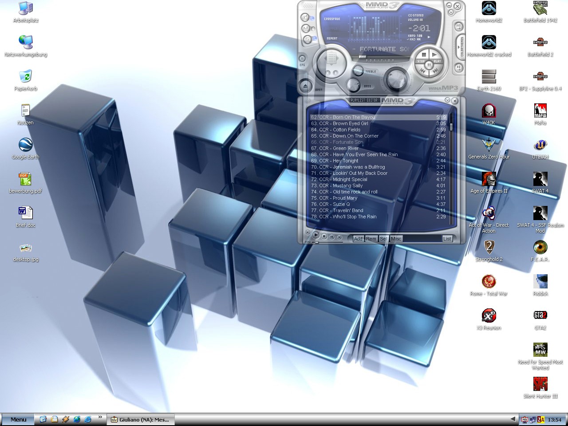Image resolution: width=568 pixels, height=426 pixels.
Task: Select the Silent Hunter III shortcut
Action: 540,387
